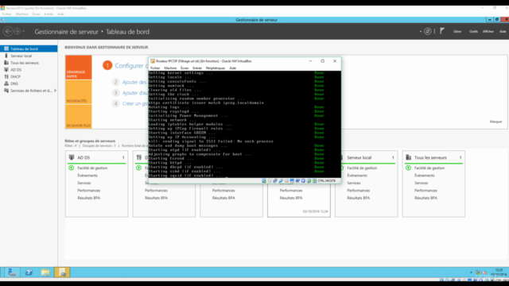The width and height of the screenshot is (509, 286).
Task: Open the notifications flag
Action: tap(442, 31)
